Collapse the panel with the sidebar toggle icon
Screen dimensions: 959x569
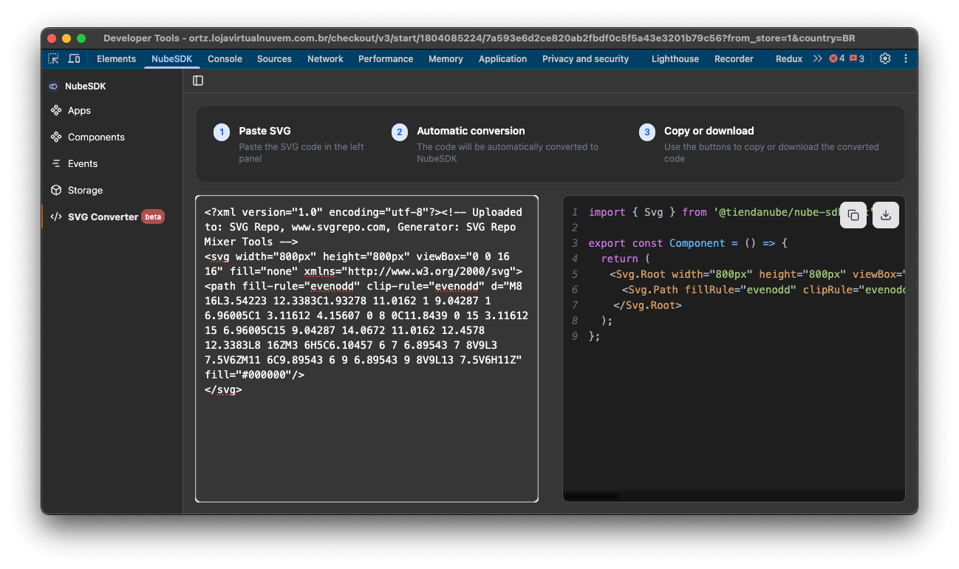click(x=198, y=81)
